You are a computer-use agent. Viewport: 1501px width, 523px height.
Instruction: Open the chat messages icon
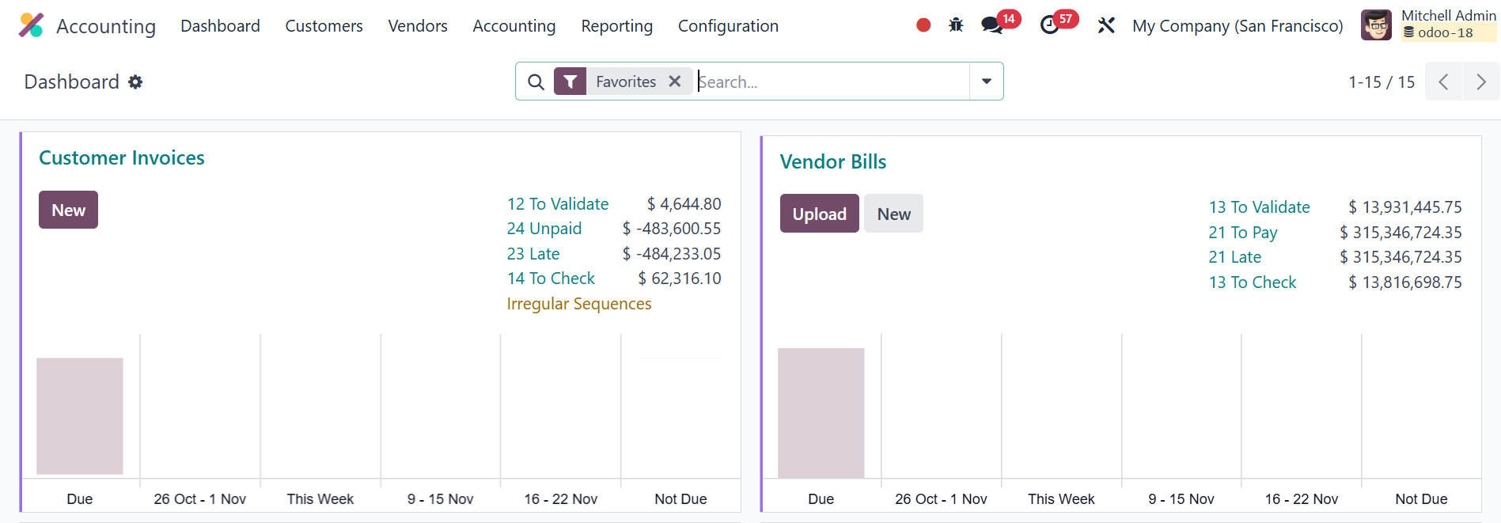click(992, 25)
